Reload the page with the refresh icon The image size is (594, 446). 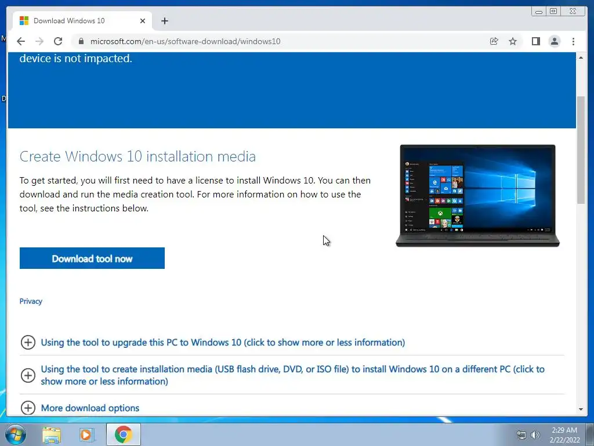(58, 41)
